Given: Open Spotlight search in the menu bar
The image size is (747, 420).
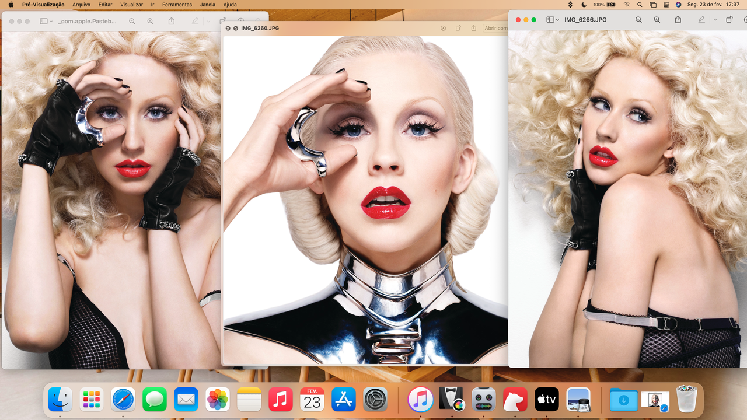Looking at the screenshot, I should (640, 5).
